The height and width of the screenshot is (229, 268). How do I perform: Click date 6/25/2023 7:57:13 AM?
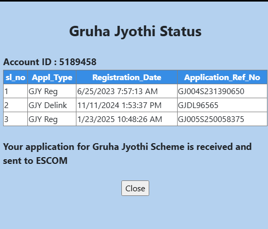pyautogui.click(x=117, y=91)
